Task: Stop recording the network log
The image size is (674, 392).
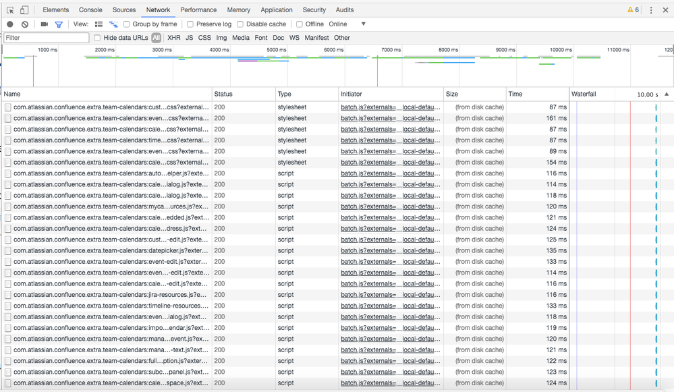Action: [x=10, y=24]
